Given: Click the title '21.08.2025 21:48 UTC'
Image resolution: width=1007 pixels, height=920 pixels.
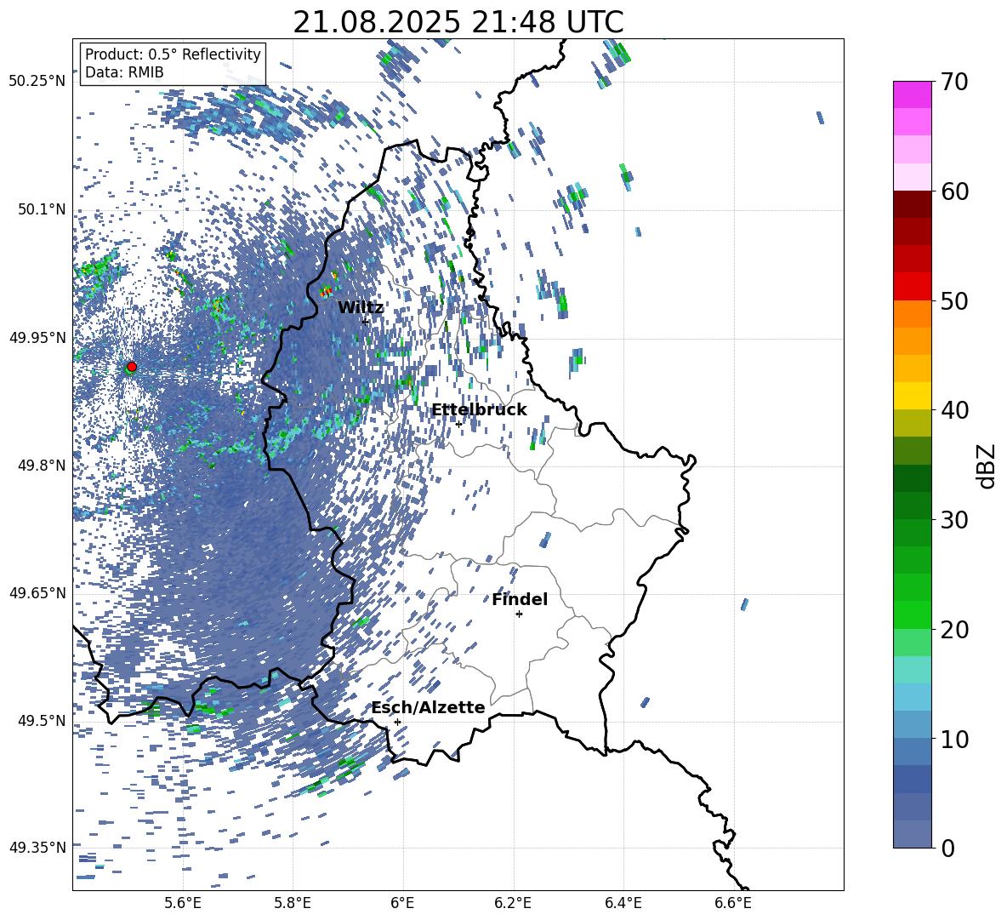Looking at the screenshot, I should coord(458,22).
